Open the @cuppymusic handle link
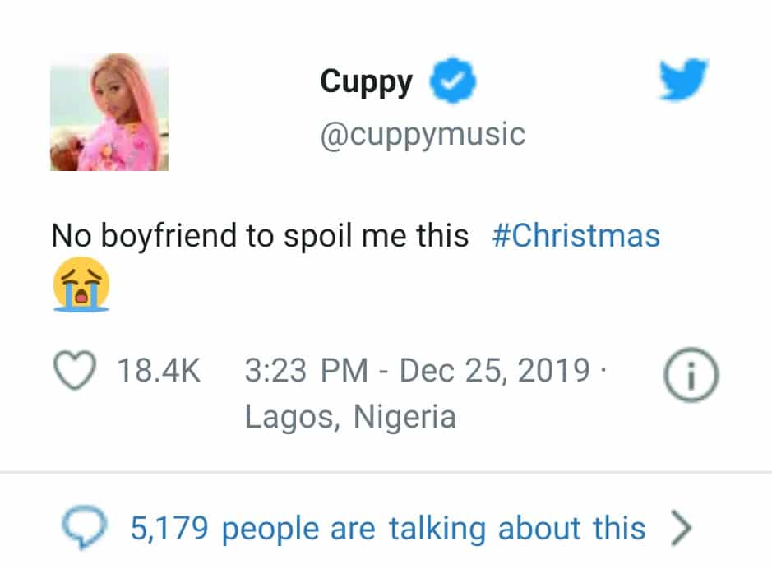772x569 pixels. 422,133
